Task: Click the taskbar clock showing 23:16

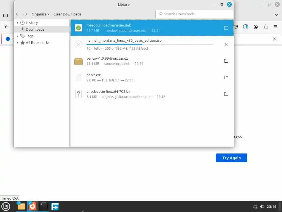Action: pos(271,206)
